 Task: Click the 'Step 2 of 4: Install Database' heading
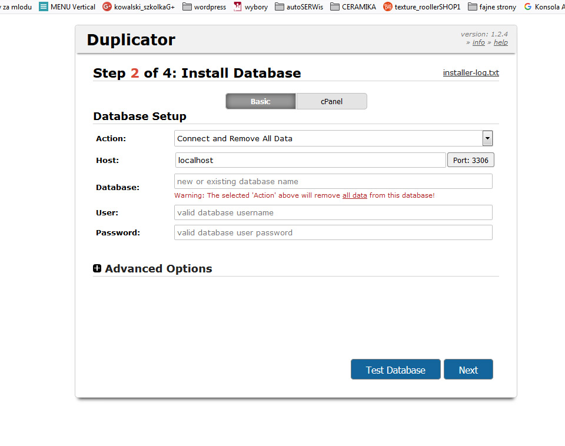tap(197, 73)
